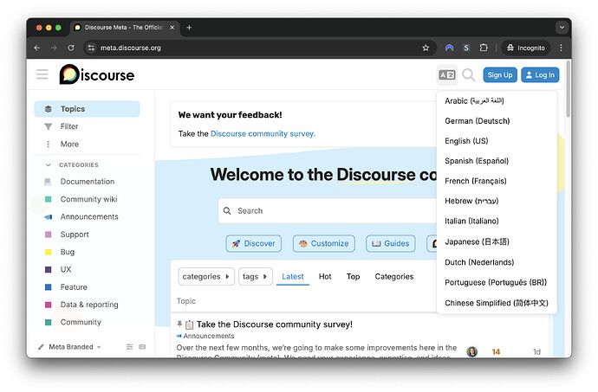Toggle the language switcher icon
Viewport: 598px width, 392px height.
(447, 74)
